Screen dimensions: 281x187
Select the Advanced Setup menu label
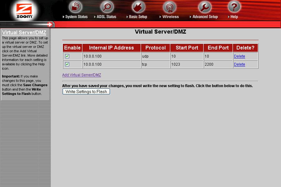(205, 16)
